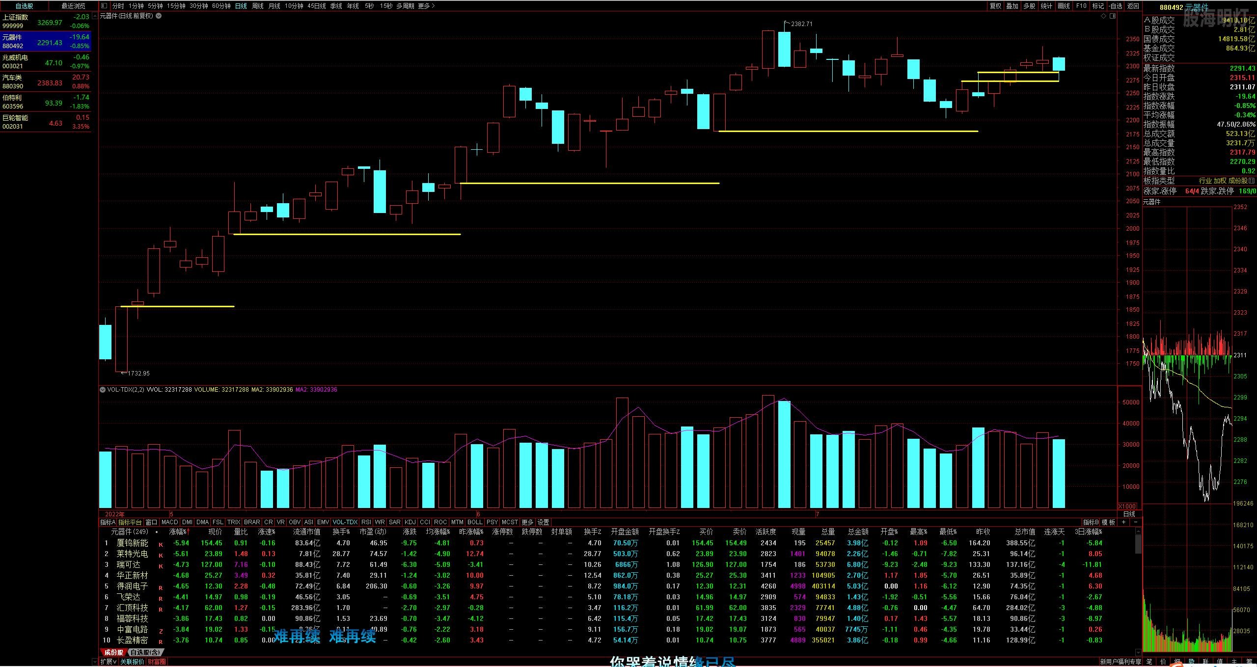Image resolution: width=1257 pixels, height=667 pixels.
Task: Remove from watchlist with -自选
Action: pos(1115,6)
